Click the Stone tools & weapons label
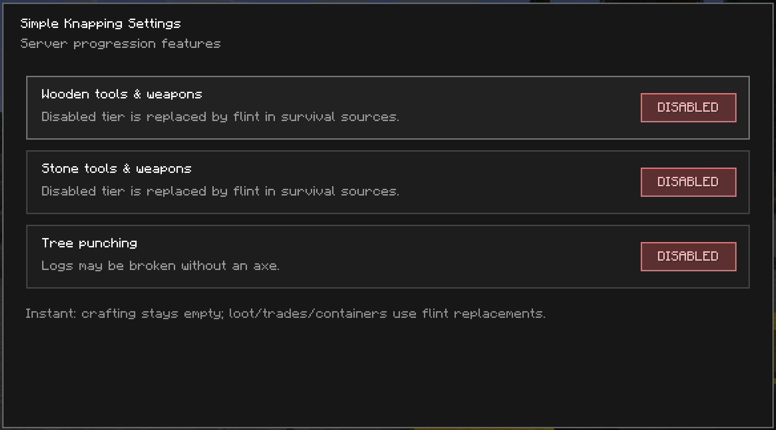776x430 pixels. [117, 169]
